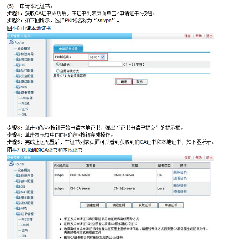This screenshot has height=244, width=236.
Task: Open 设备概览 in lower navigation tree
Action: pyautogui.click(x=24, y=170)
